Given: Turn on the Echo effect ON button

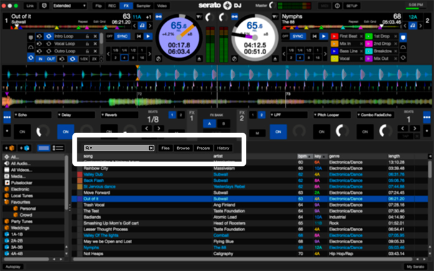Looking at the screenshot, I should coord(22,131).
